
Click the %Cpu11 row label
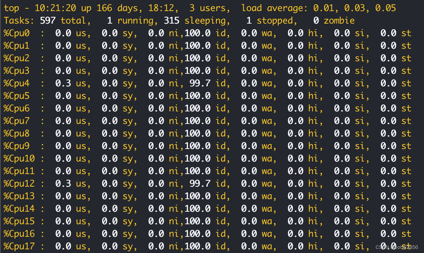pyautogui.click(x=19, y=171)
